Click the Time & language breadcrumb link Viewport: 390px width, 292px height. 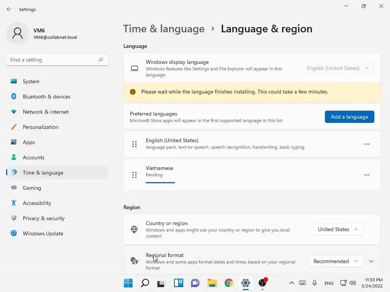tap(164, 29)
